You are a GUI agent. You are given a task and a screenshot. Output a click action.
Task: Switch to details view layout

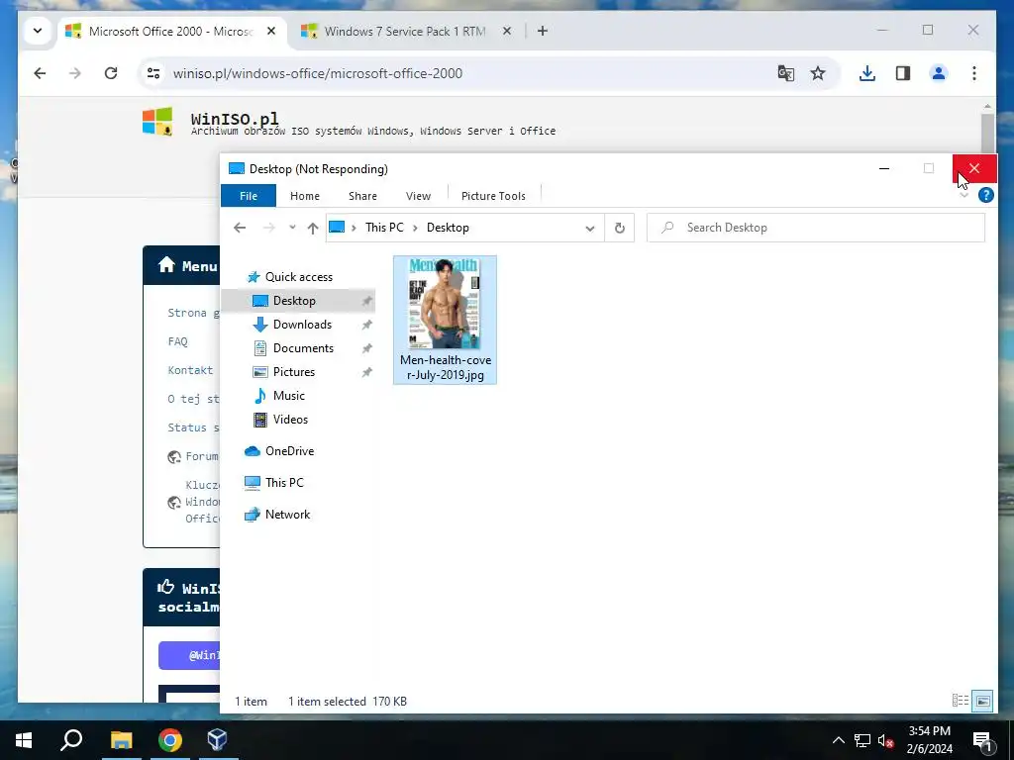[961, 701]
